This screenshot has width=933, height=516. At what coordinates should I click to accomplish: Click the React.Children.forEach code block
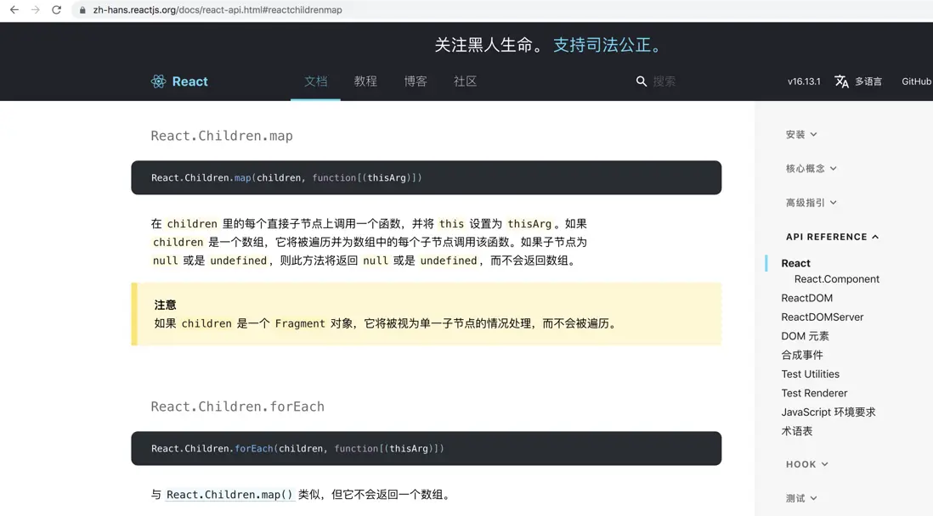(x=426, y=448)
